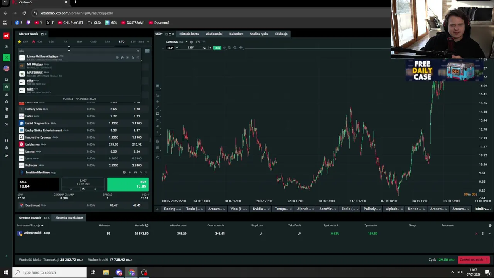Close UnitedHealth position with red X
The image size is (494, 278).
click(x=476, y=234)
